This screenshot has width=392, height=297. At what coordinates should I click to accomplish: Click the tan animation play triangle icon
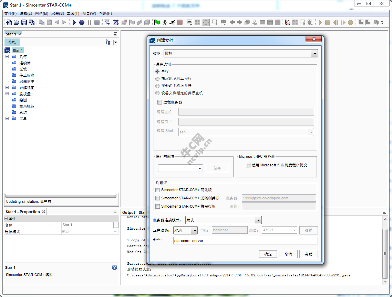tap(320, 22)
